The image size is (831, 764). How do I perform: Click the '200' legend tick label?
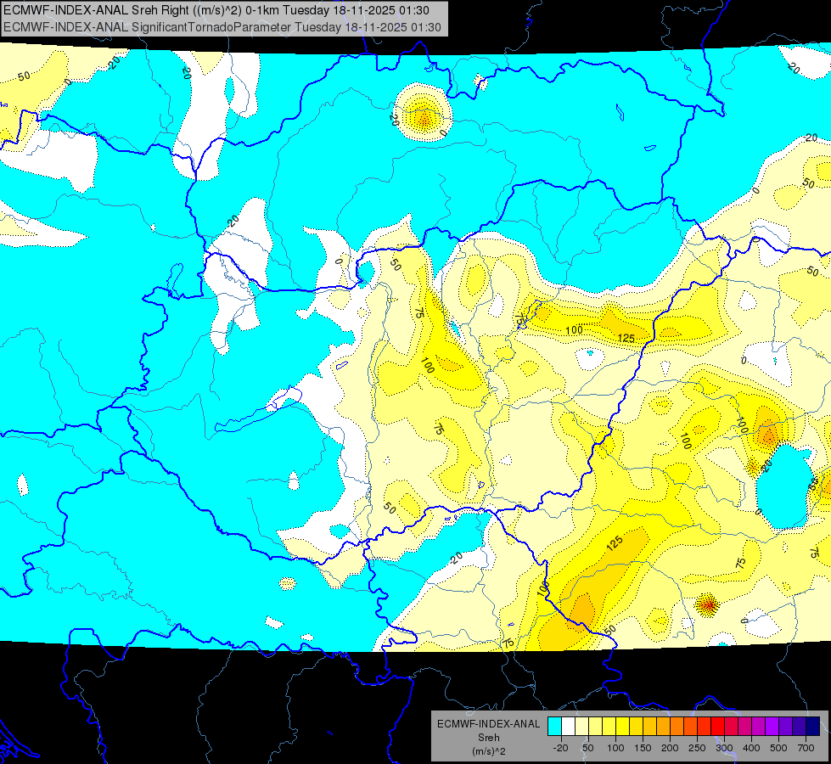point(670,748)
